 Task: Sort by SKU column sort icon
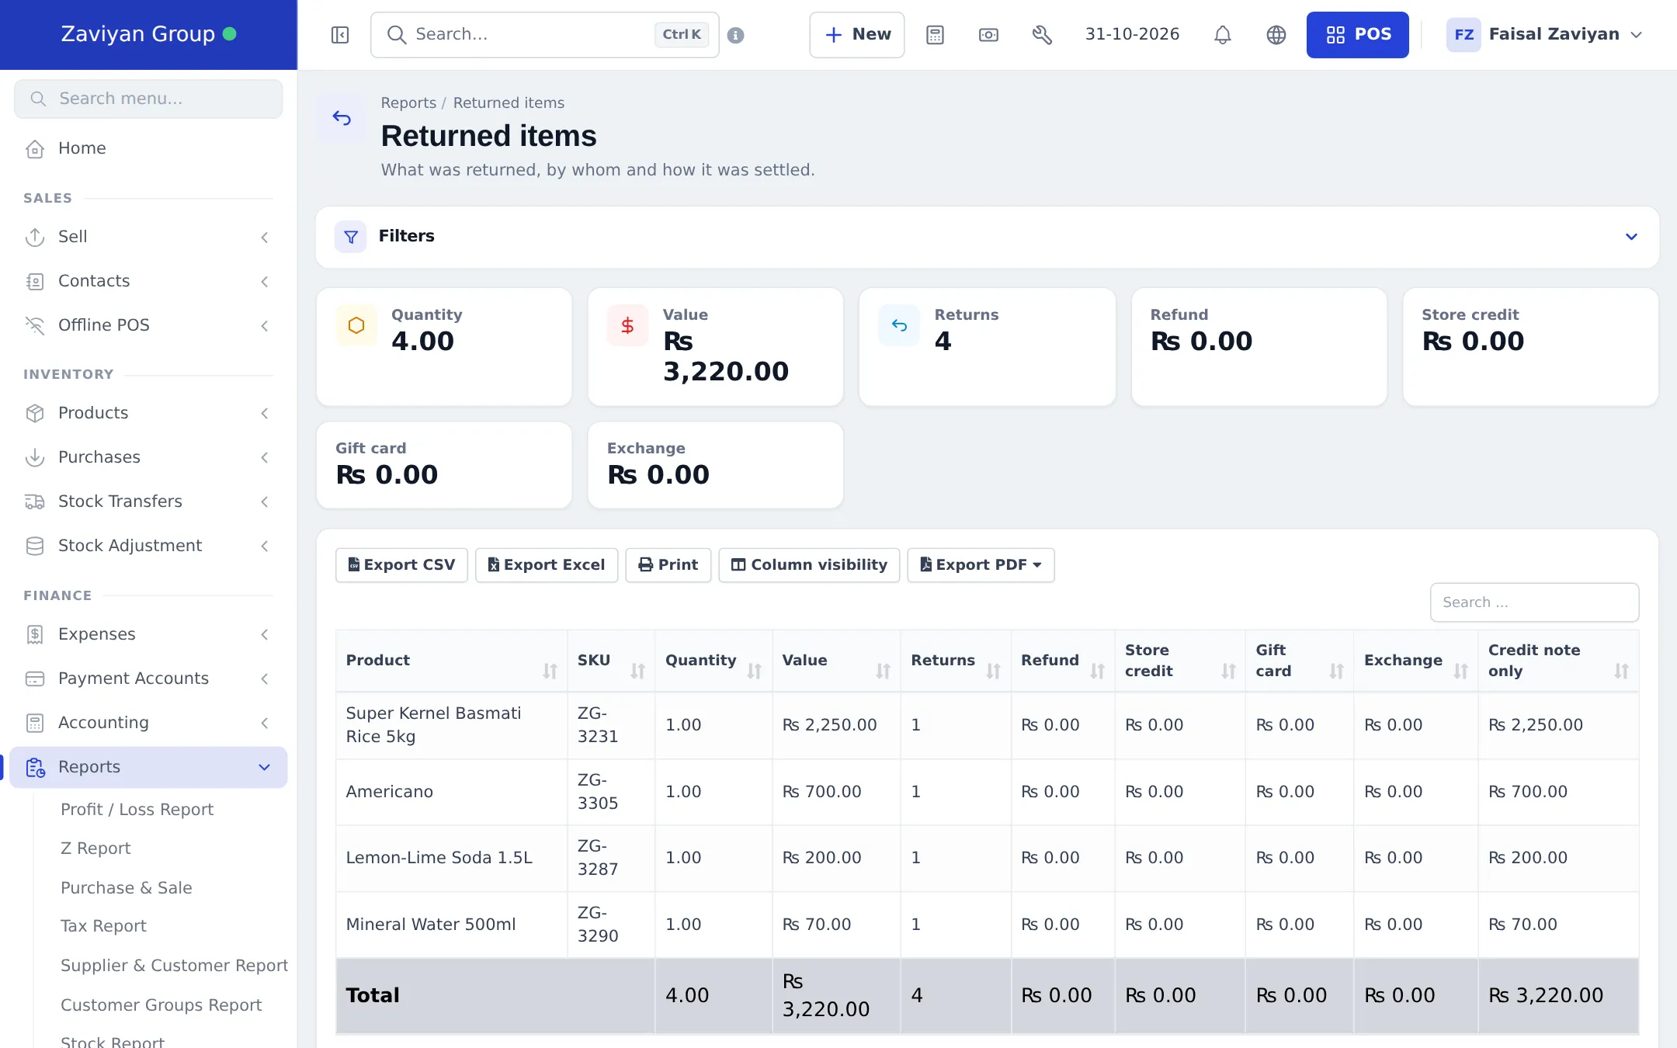pyautogui.click(x=637, y=671)
